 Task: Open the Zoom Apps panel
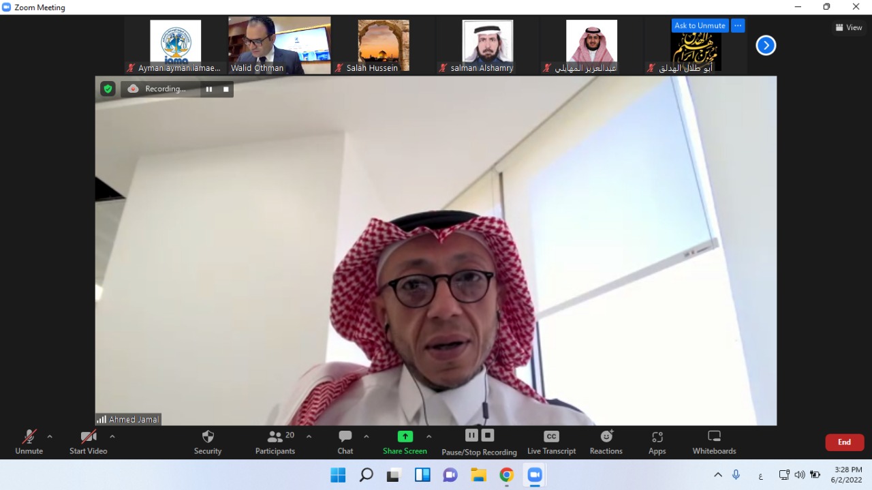tap(657, 442)
